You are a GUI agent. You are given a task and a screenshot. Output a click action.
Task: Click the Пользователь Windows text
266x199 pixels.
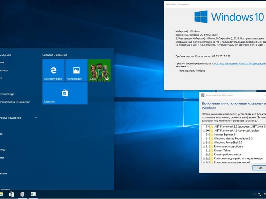click(x=192, y=71)
